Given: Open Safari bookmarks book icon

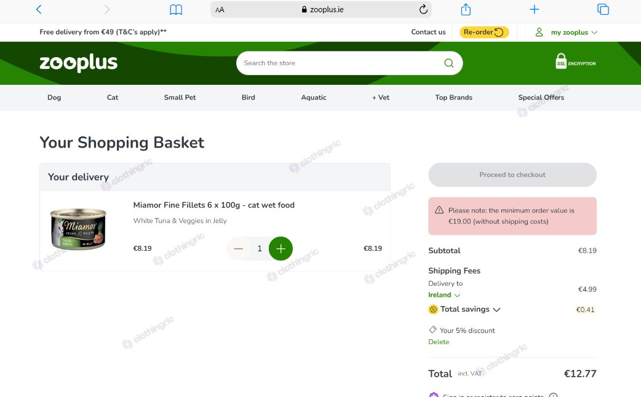Looking at the screenshot, I should tap(176, 9).
